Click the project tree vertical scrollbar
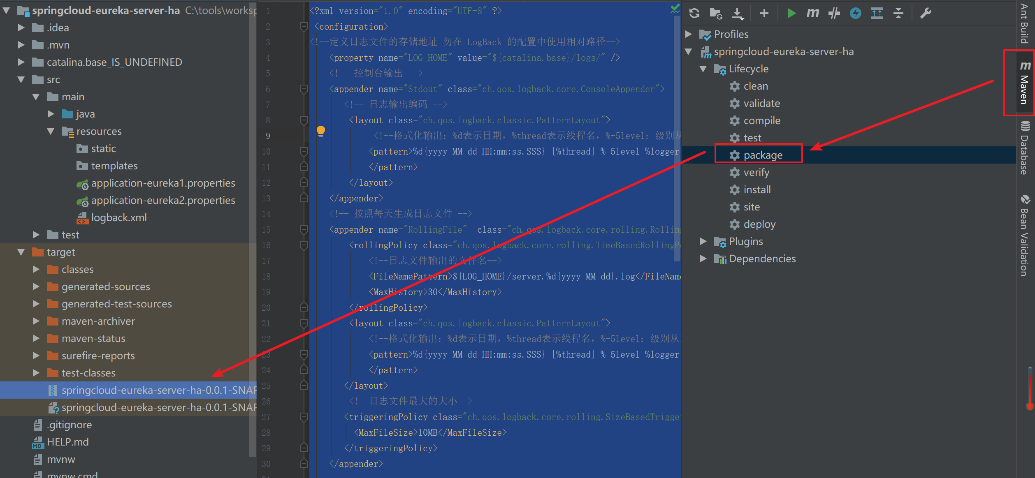This screenshot has height=478, width=1035. (x=253, y=230)
